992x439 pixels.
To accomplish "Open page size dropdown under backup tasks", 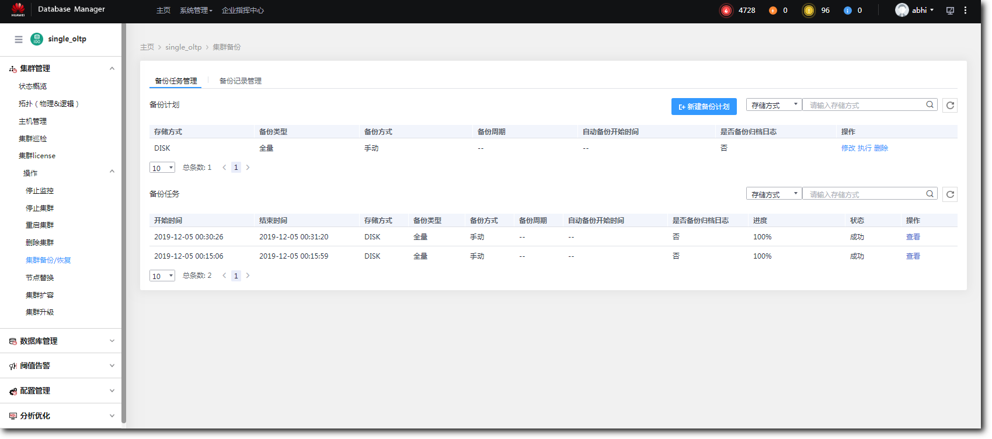I will (162, 276).
